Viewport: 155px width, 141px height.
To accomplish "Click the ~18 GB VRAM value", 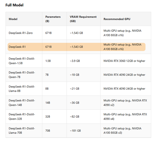I will pos(74,75).
